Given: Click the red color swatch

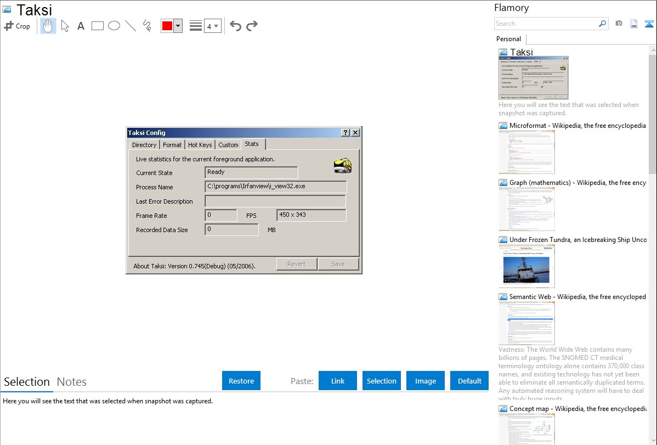Looking at the screenshot, I should 167,26.
